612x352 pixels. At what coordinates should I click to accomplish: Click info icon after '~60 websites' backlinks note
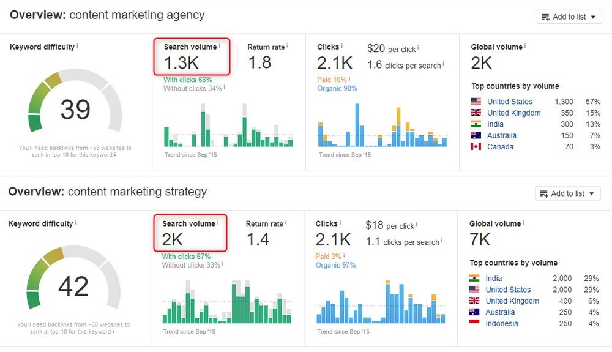point(113,331)
